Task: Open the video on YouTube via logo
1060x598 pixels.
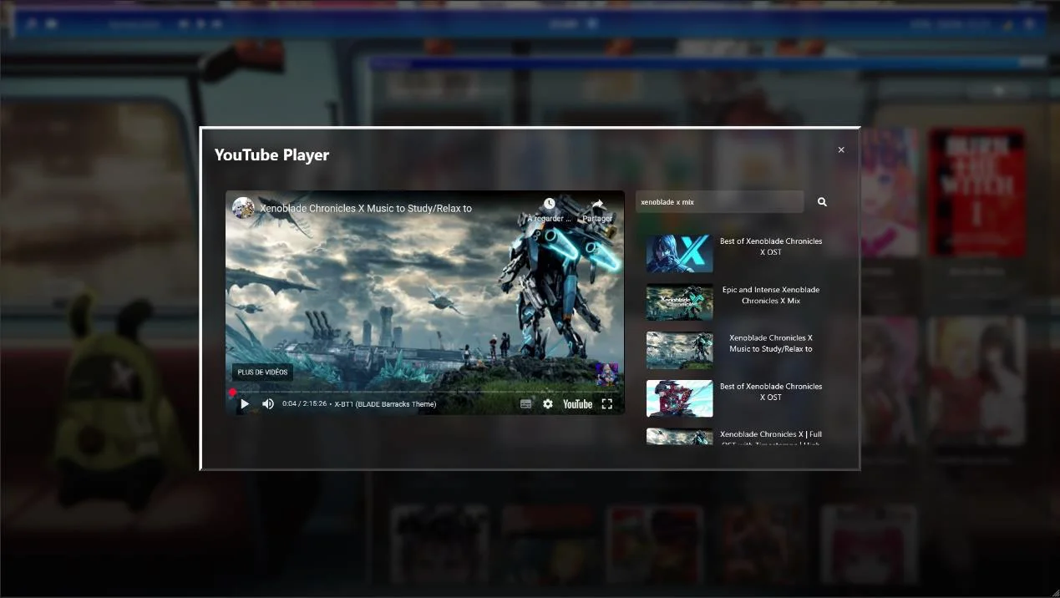Action: 577,404
